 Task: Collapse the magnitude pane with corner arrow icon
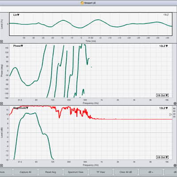coord(1,165)
